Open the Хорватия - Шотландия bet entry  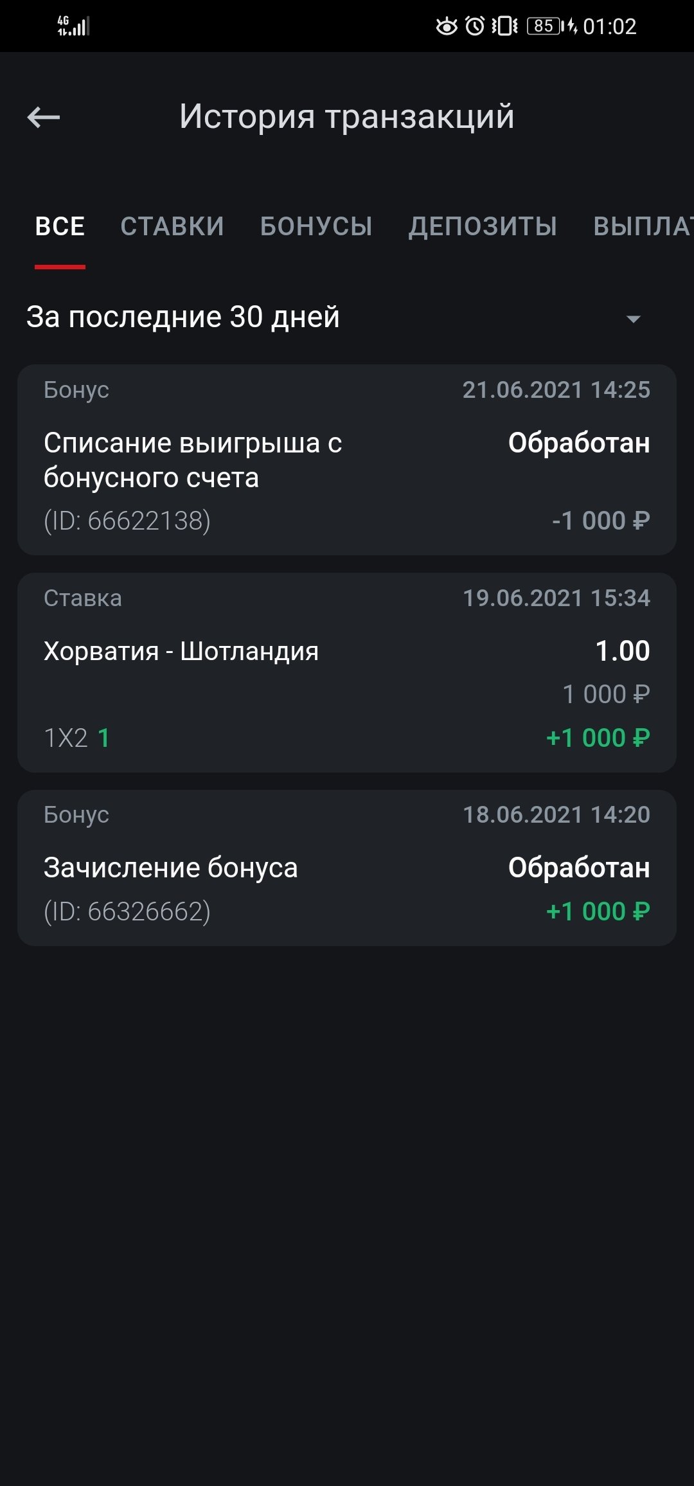347,672
